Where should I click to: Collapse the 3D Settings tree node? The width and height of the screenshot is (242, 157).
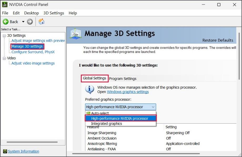tap(4, 36)
